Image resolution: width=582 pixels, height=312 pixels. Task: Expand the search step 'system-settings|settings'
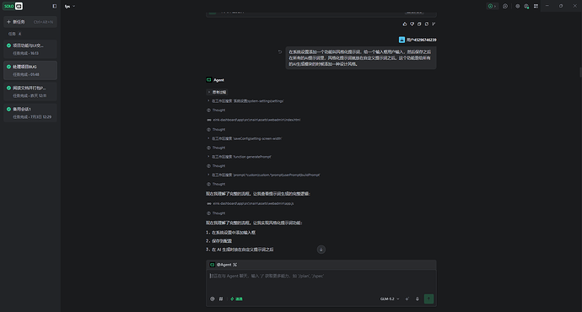245,101
